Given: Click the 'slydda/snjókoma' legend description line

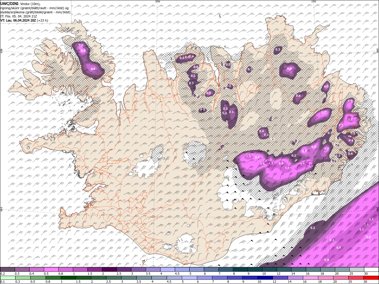Looking at the screenshot, I should coord(35,12).
